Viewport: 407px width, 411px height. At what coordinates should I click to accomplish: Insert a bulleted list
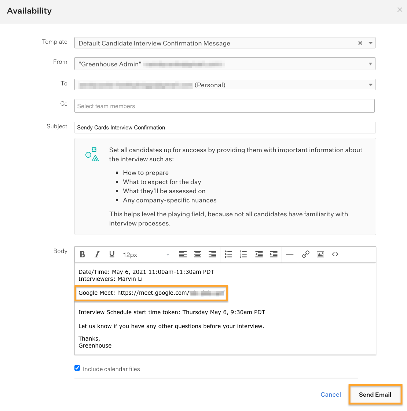228,254
